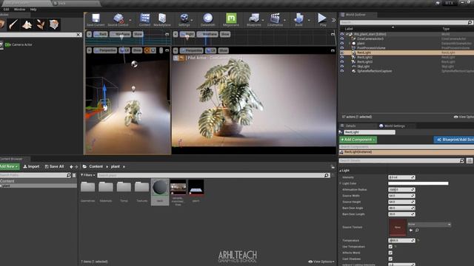Click the Blueprints toolbar icon
This screenshot has height=266, width=474.
point(253,20)
